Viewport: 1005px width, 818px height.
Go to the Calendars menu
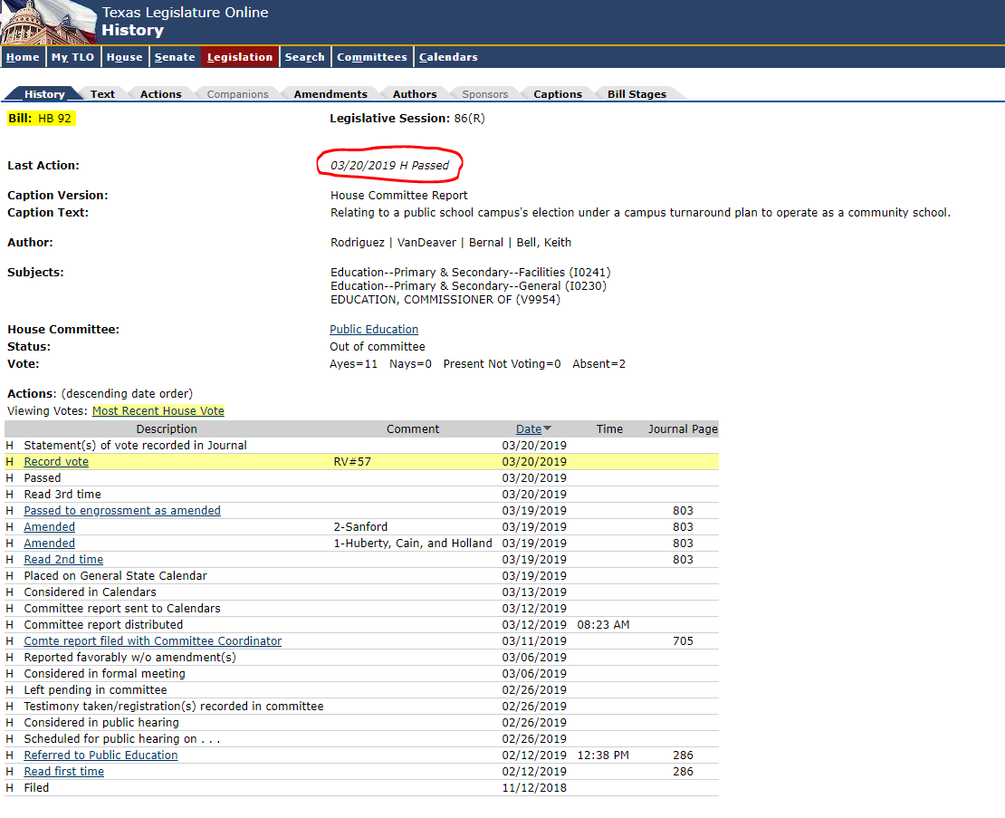tap(448, 57)
